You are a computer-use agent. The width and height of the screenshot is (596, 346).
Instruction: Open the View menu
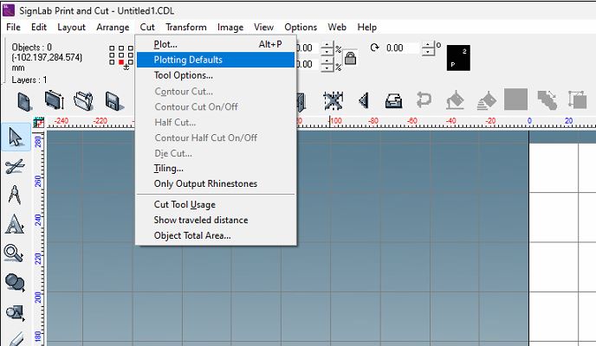point(264,28)
